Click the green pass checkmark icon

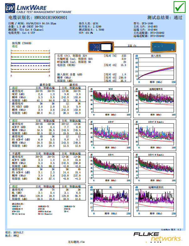[180, 7]
